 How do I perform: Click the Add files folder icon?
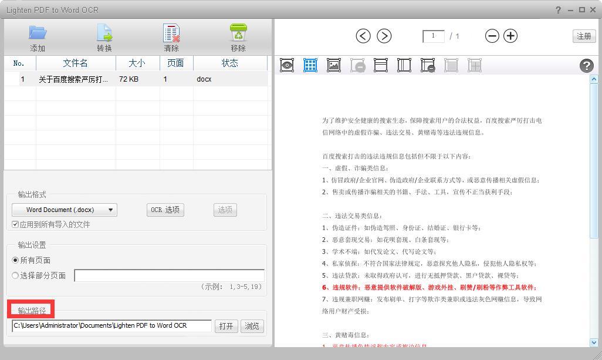[38, 33]
